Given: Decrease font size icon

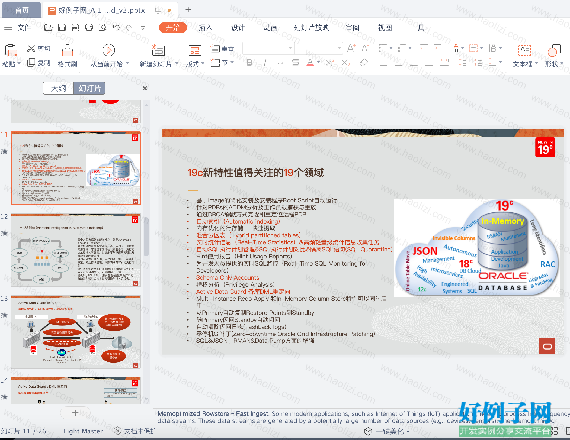Looking at the screenshot, I should 365,48.
